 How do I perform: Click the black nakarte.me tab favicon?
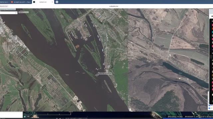click(34, 2)
